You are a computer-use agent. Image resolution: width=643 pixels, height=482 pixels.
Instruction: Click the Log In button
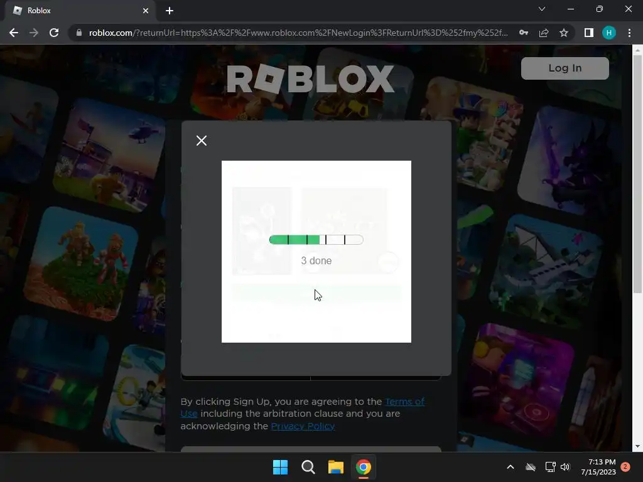565,68
